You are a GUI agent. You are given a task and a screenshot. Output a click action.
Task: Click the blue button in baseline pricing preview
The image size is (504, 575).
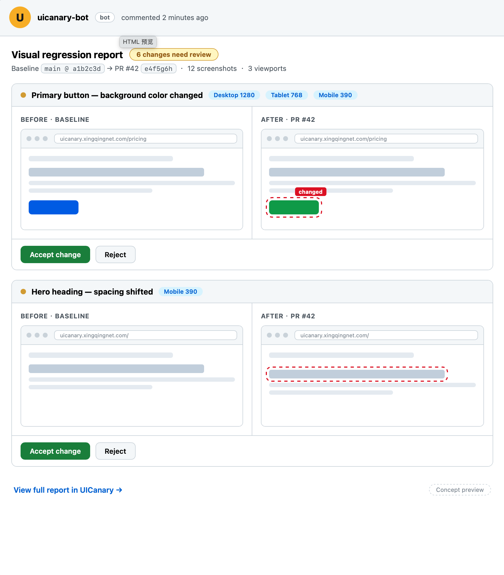53,207
